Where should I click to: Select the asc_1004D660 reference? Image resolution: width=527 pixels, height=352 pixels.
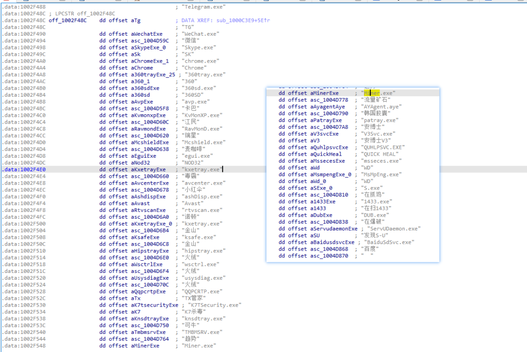point(150,176)
